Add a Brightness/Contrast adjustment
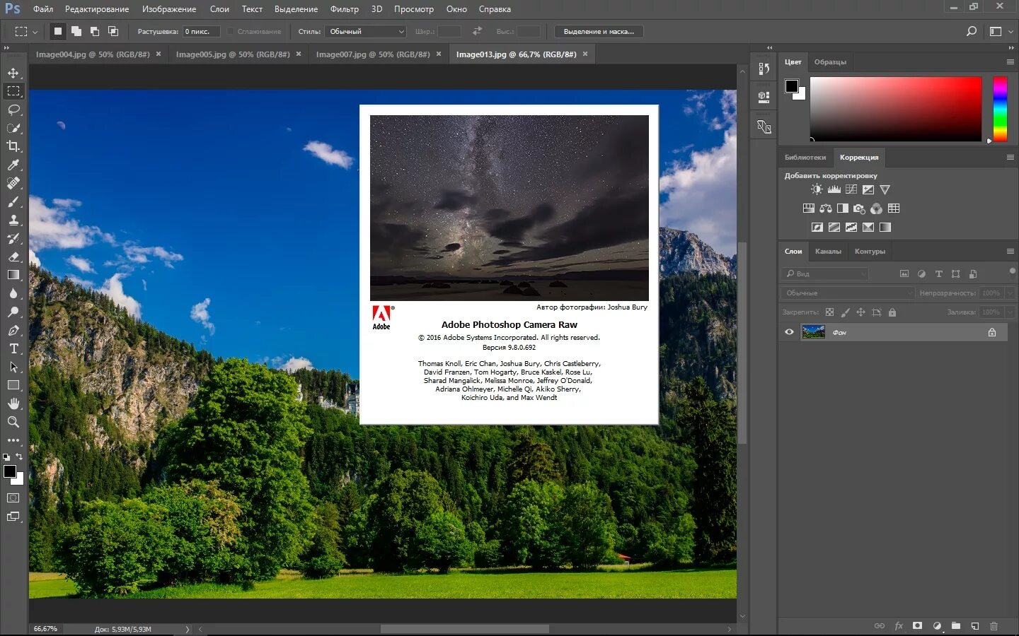This screenshot has width=1019, height=636. (817, 189)
